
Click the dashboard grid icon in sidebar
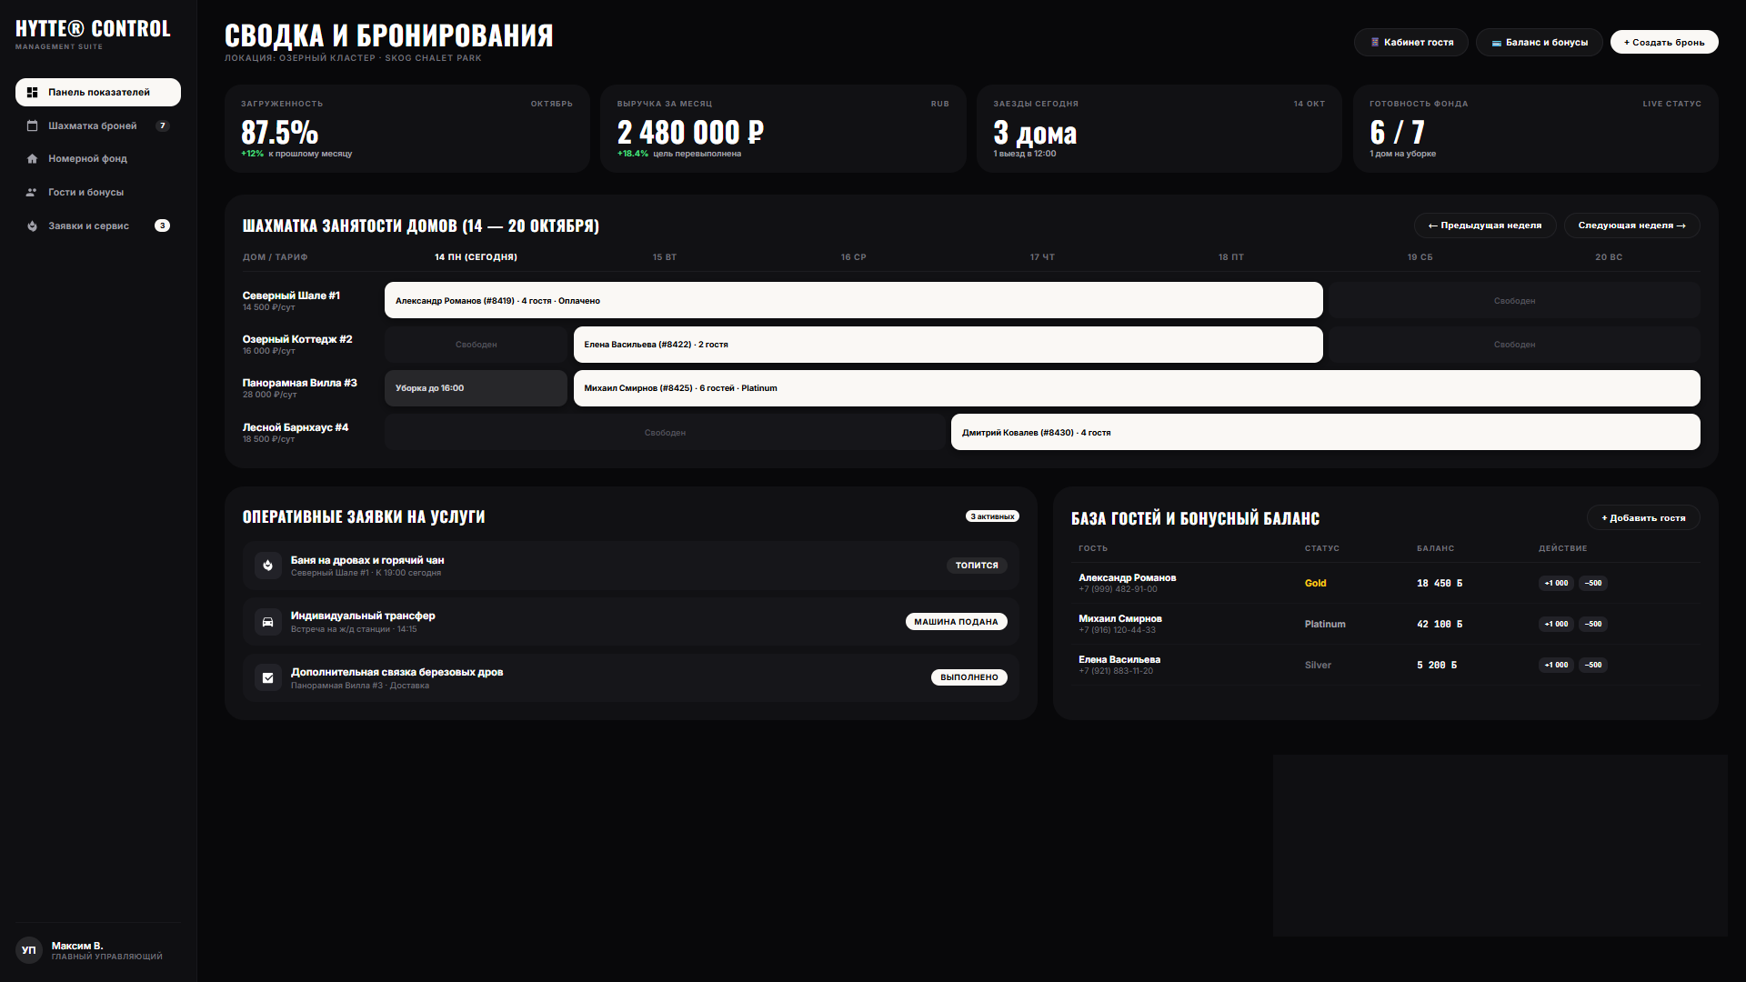coord(33,92)
